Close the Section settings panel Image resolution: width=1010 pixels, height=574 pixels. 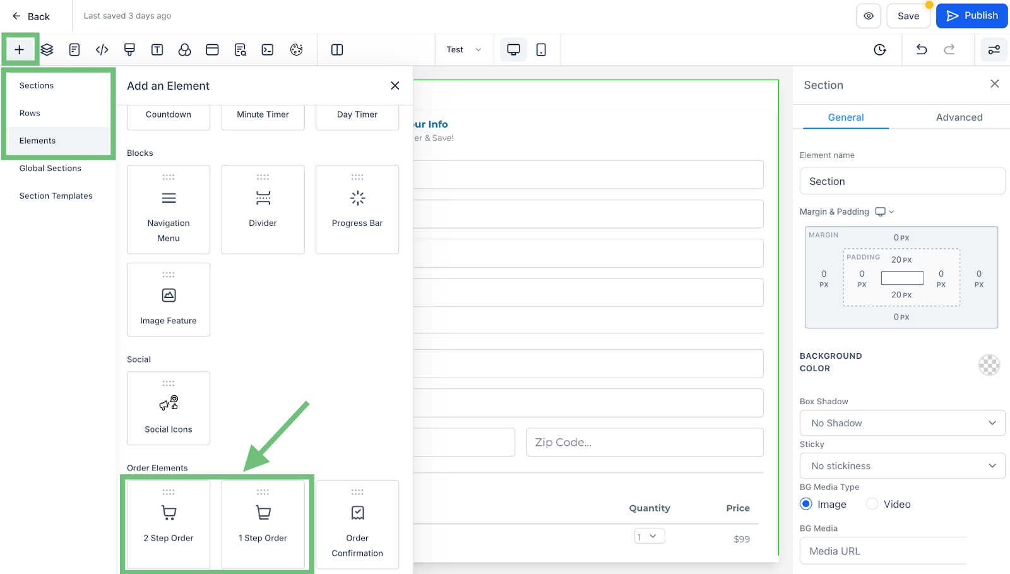[995, 83]
